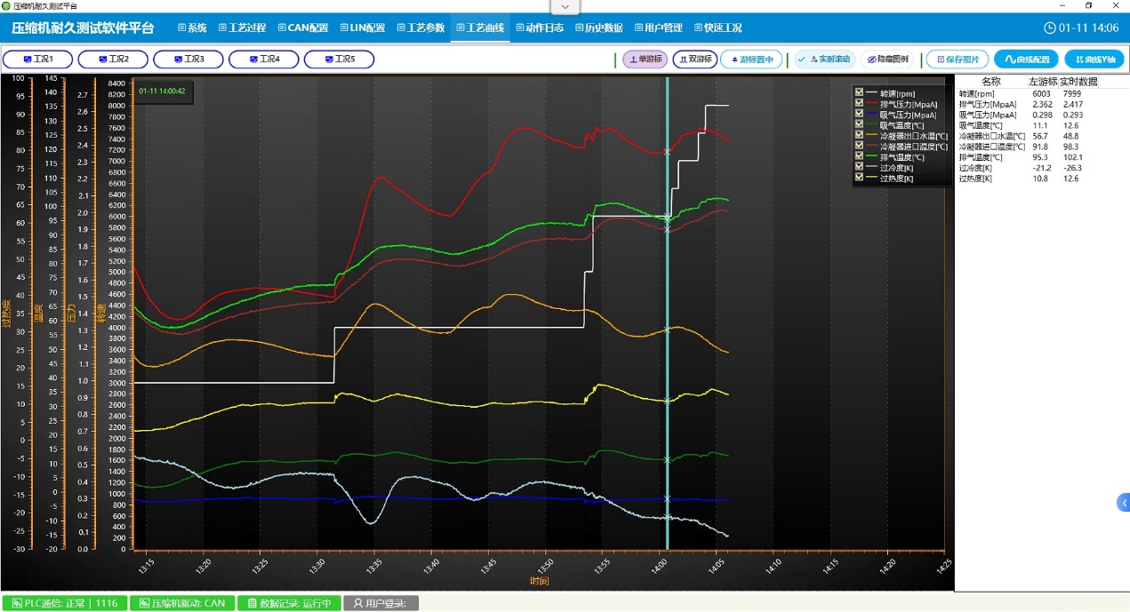Expand the top-center dropdown chevron

click(565, 6)
